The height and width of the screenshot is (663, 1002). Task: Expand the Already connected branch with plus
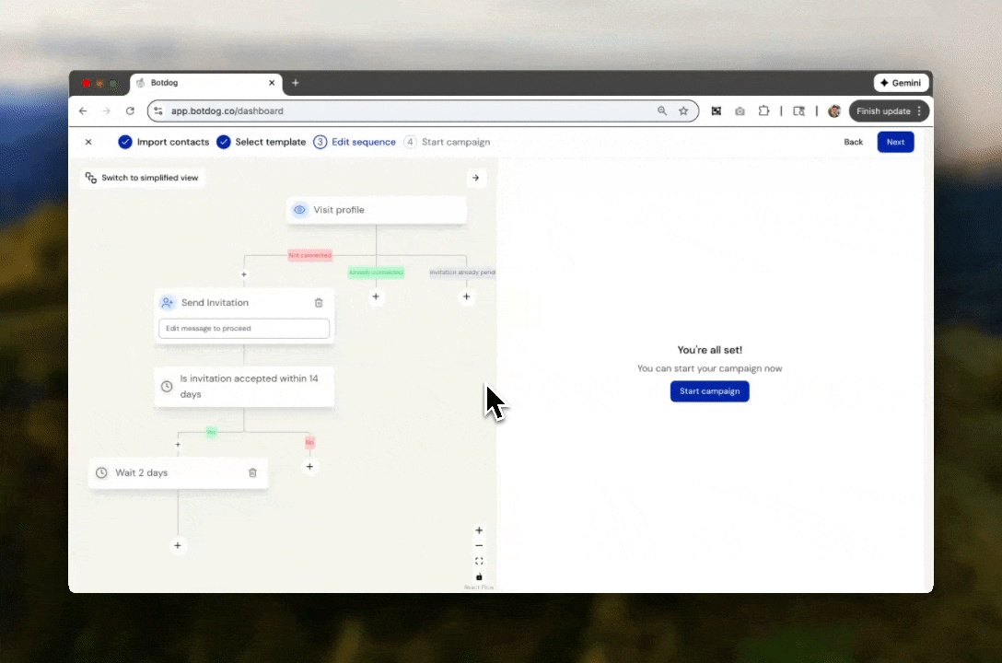pyautogui.click(x=376, y=297)
